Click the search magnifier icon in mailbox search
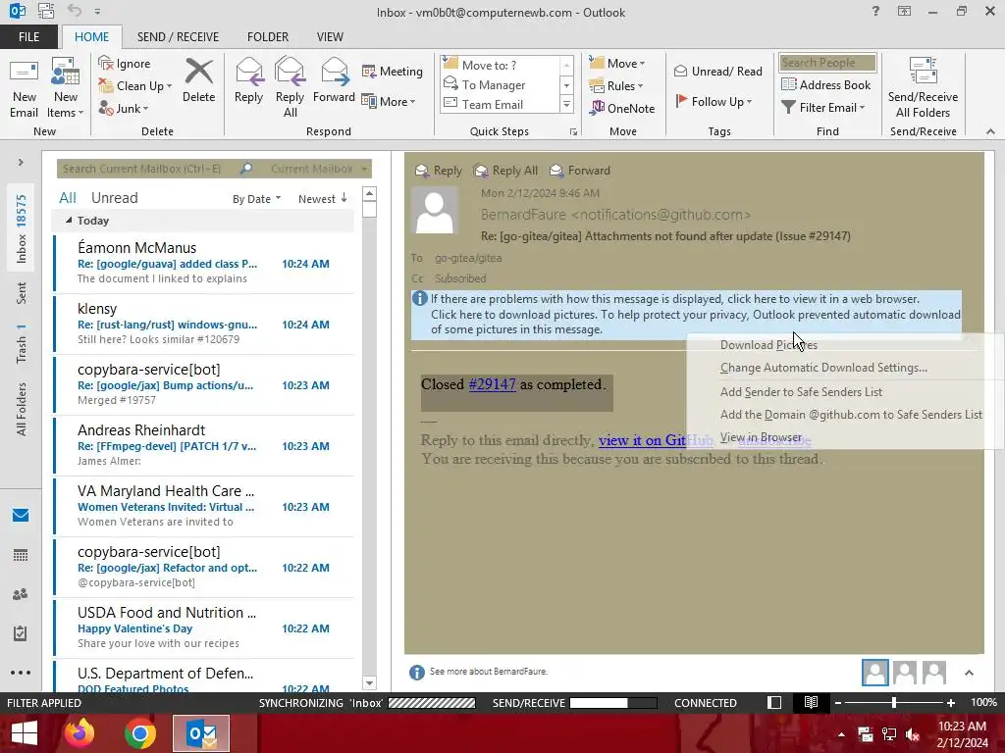This screenshot has width=1005, height=753. point(246,169)
